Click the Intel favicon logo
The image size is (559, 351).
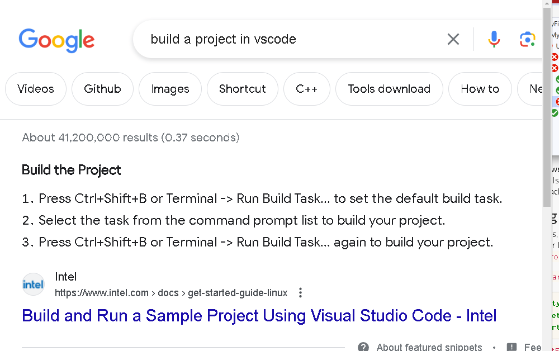33,284
